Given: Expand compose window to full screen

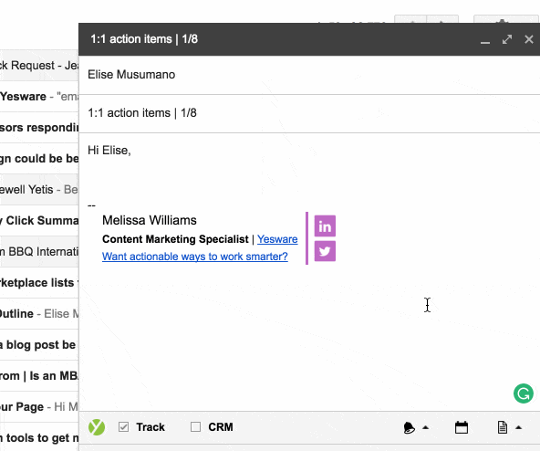Looking at the screenshot, I should (507, 39).
